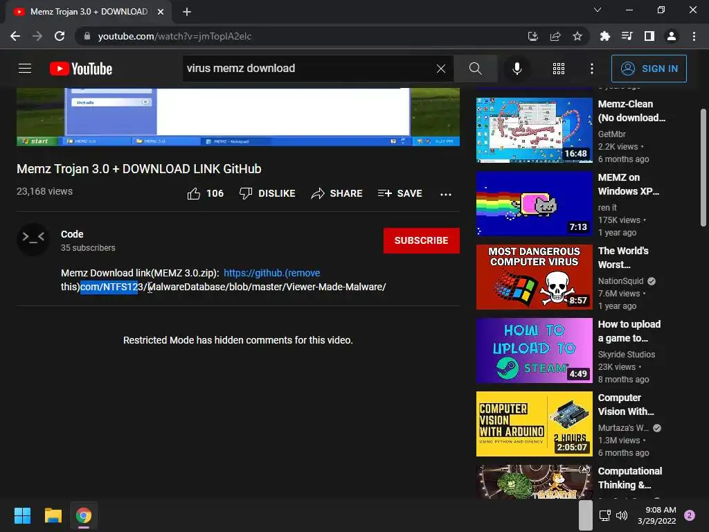The image size is (709, 532).
Task: Save video to a playlist
Action: pyautogui.click(x=400, y=194)
